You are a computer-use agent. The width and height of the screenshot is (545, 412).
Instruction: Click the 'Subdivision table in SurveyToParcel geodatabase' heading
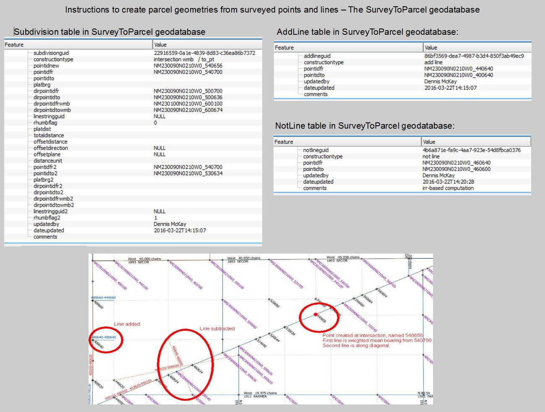[110, 32]
